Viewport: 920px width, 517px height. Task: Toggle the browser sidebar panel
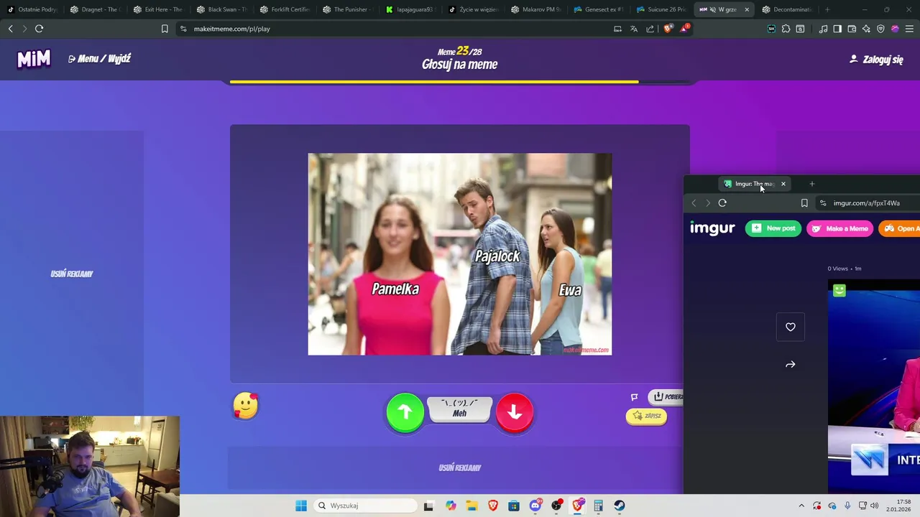click(837, 29)
